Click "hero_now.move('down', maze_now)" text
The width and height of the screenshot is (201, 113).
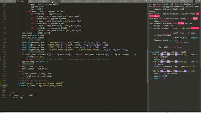[x=64, y=21]
